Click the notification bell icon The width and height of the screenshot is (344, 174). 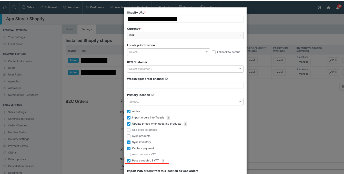[x=338, y=7]
